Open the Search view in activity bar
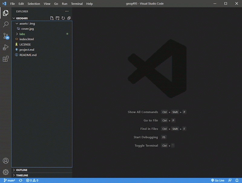Viewport: 242px width, 183px height. pyautogui.click(x=5, y=25)
